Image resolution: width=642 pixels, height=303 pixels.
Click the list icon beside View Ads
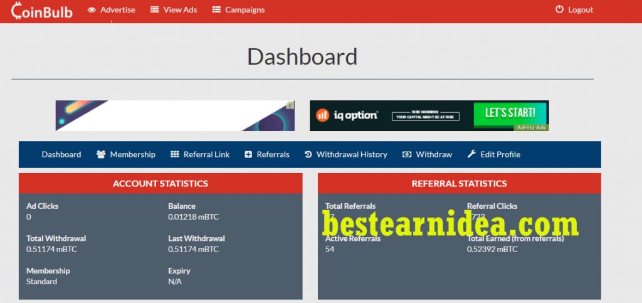point(155,10)
